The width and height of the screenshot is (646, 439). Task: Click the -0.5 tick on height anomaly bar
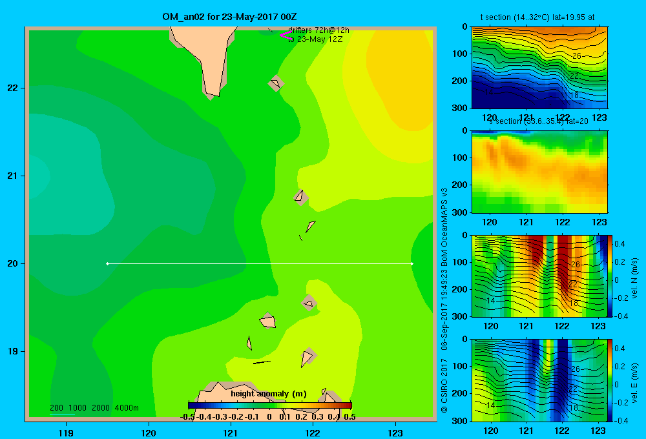click(x=187, y=417)
